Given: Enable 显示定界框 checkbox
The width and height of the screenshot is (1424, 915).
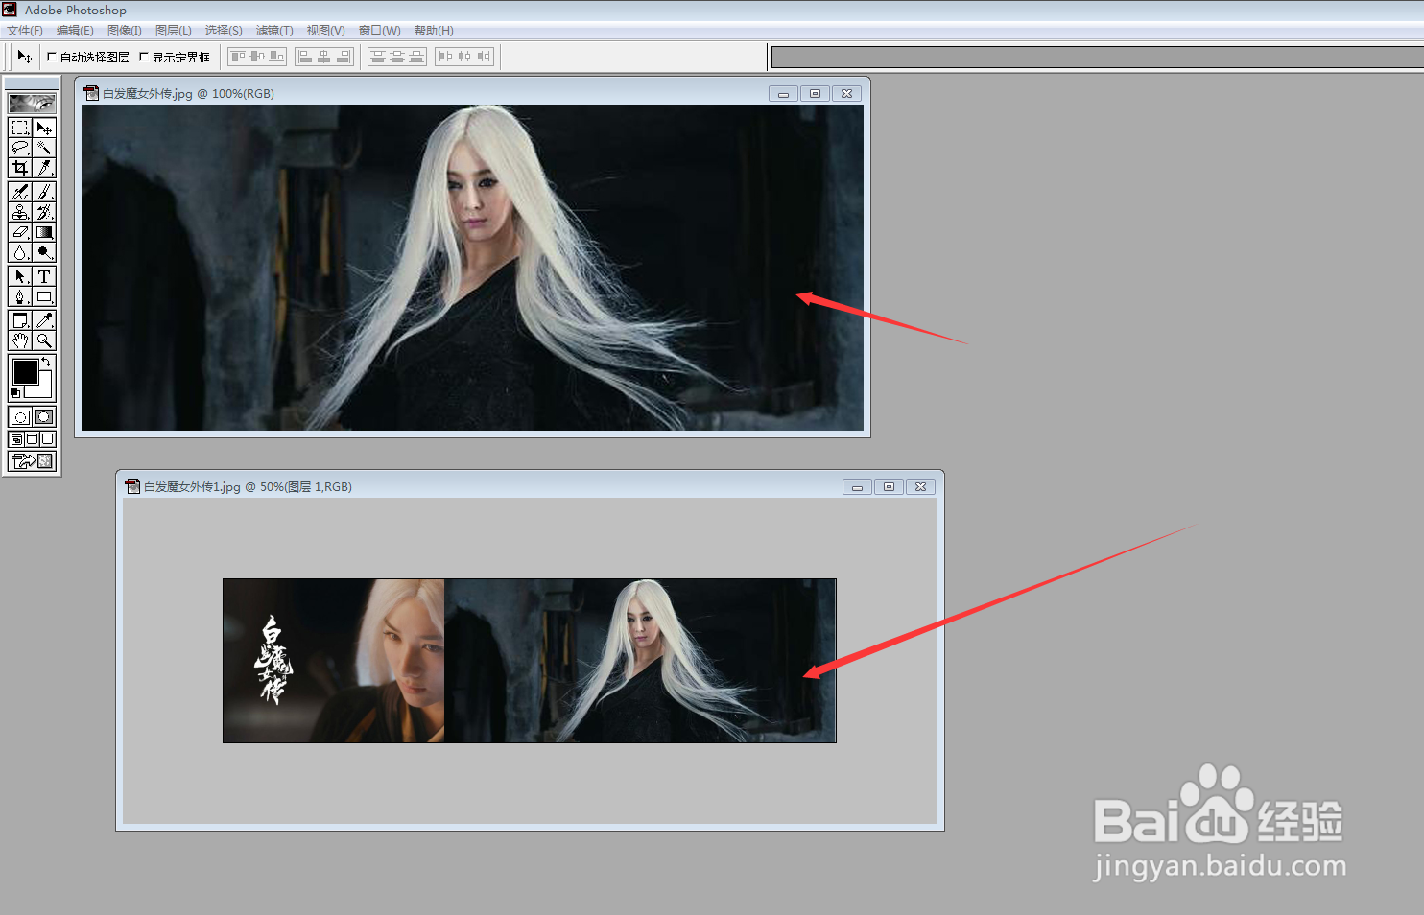Looking at the screenshot, I should (144, 57).
